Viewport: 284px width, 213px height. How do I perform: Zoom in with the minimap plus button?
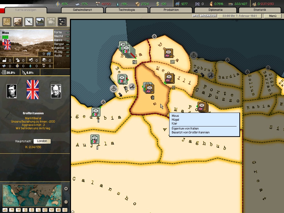[66, 189]
